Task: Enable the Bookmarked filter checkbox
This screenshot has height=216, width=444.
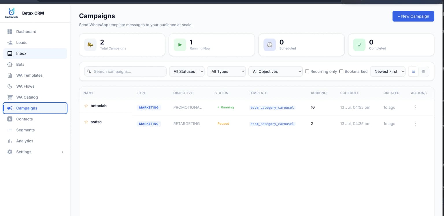Action: point(341,71)
